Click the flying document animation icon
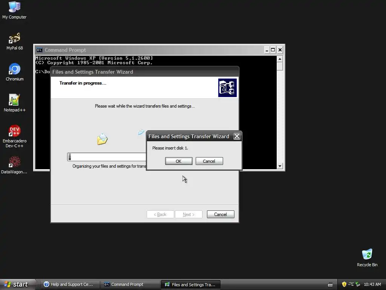 [x=141, y=132]
